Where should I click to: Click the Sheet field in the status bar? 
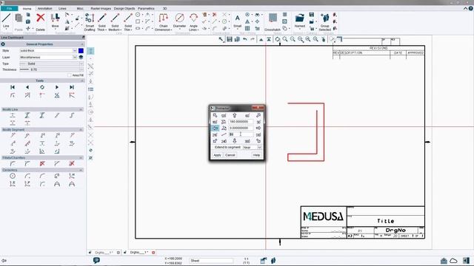pyautogui.click(x=211, y=261)
